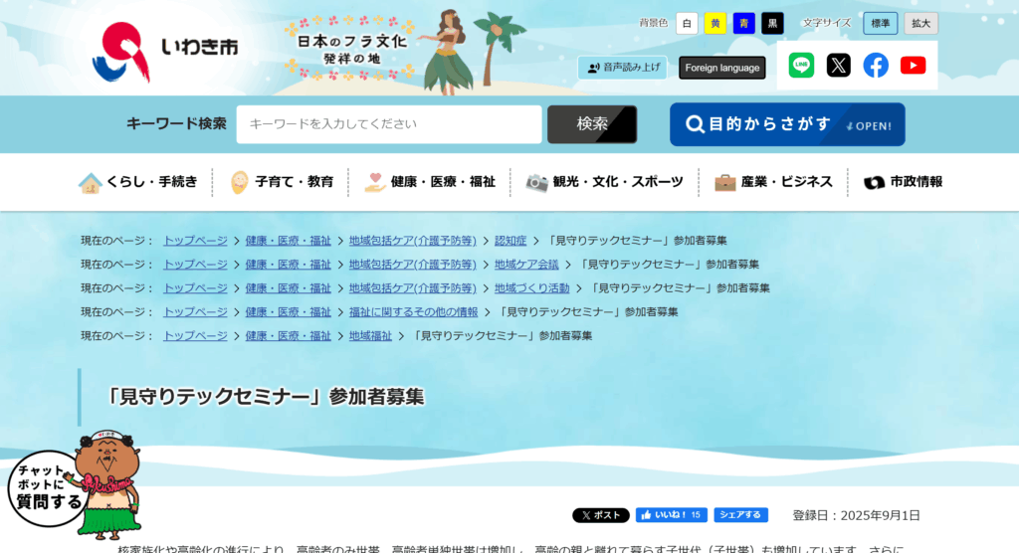Open the LINE social media icon
Screen dimensions: 1019x553
pos(801,66)
